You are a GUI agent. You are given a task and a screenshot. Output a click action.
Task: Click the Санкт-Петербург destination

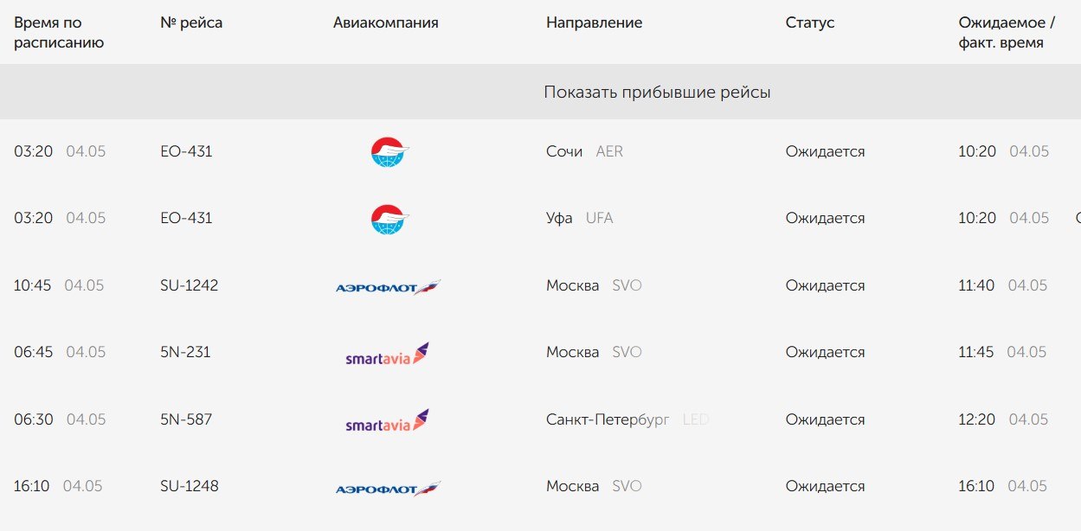(x=608, y=419)
